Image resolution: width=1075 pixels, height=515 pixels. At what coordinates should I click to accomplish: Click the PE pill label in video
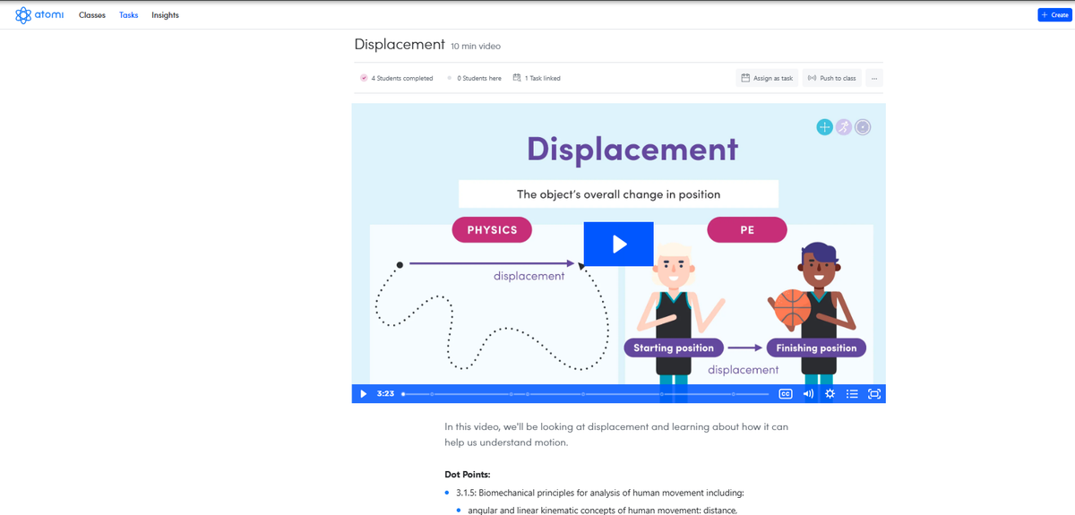pos(747,230)
